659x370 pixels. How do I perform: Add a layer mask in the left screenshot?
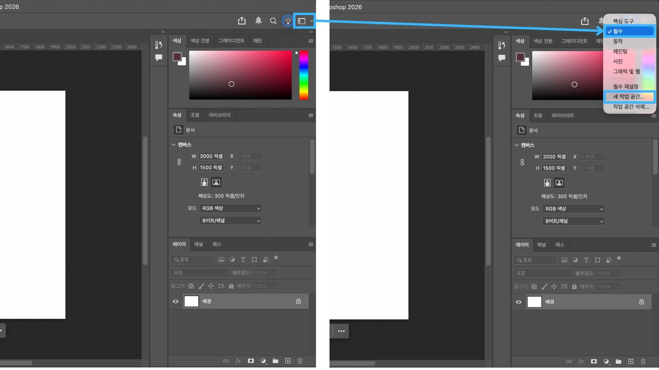[x=251, y=361]
